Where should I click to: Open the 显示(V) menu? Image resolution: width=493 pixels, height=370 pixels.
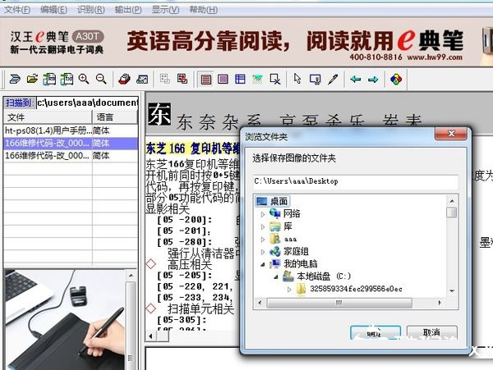165,10
